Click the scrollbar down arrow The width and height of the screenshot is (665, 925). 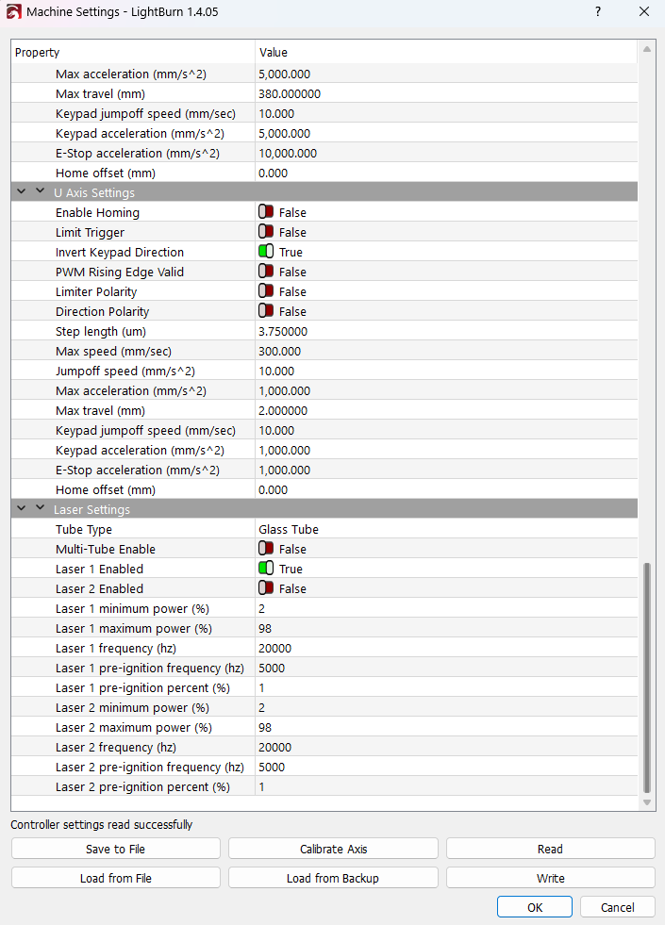(647, 802)
